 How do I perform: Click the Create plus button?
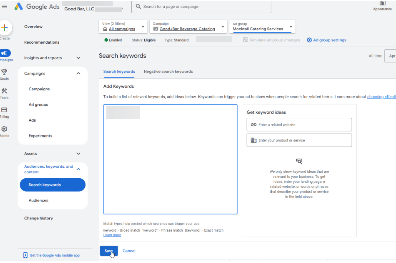(5, 28)
